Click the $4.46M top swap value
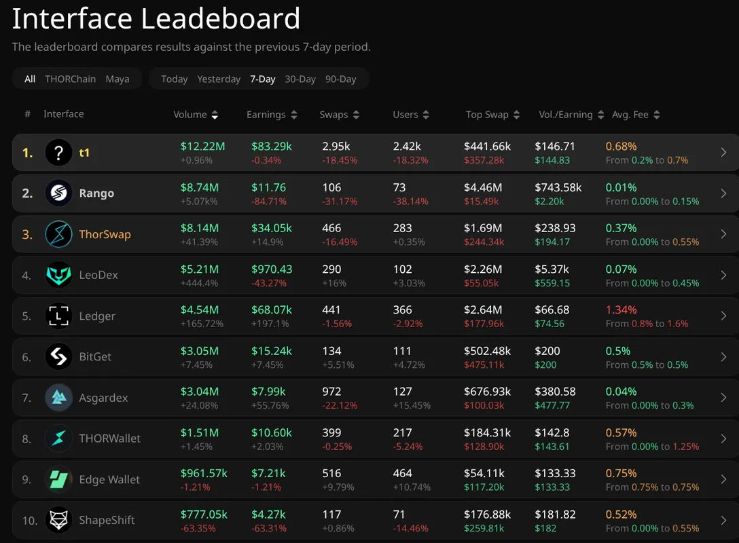Viewport: 739px width, 543px height. coord(483,187)
